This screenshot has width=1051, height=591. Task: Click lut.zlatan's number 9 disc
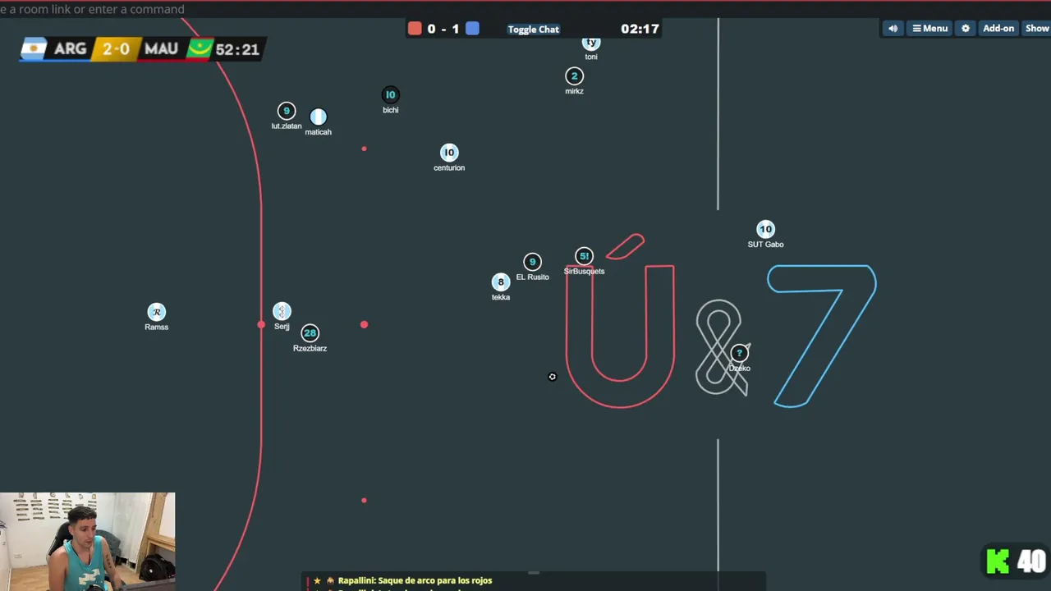(286, 111)
